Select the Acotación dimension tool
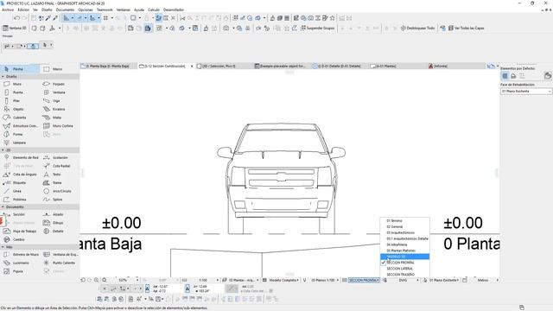 click(60, 157)
